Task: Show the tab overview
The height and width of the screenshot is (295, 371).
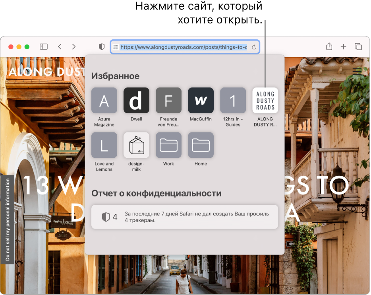Action: click(358, 47)
